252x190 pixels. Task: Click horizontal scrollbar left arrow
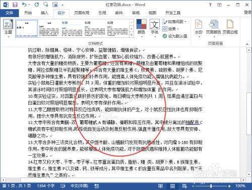click(3, 180)
